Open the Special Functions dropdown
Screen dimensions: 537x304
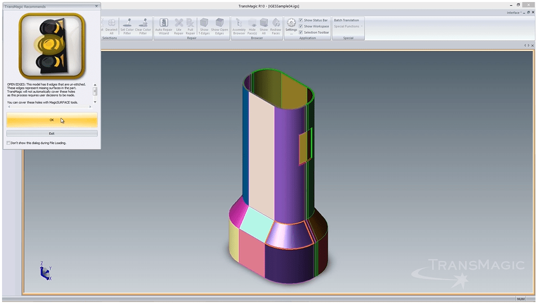pos(348,26)
